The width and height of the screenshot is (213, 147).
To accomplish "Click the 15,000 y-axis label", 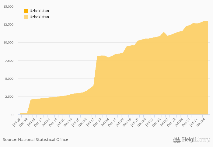I will click(8, 6).
